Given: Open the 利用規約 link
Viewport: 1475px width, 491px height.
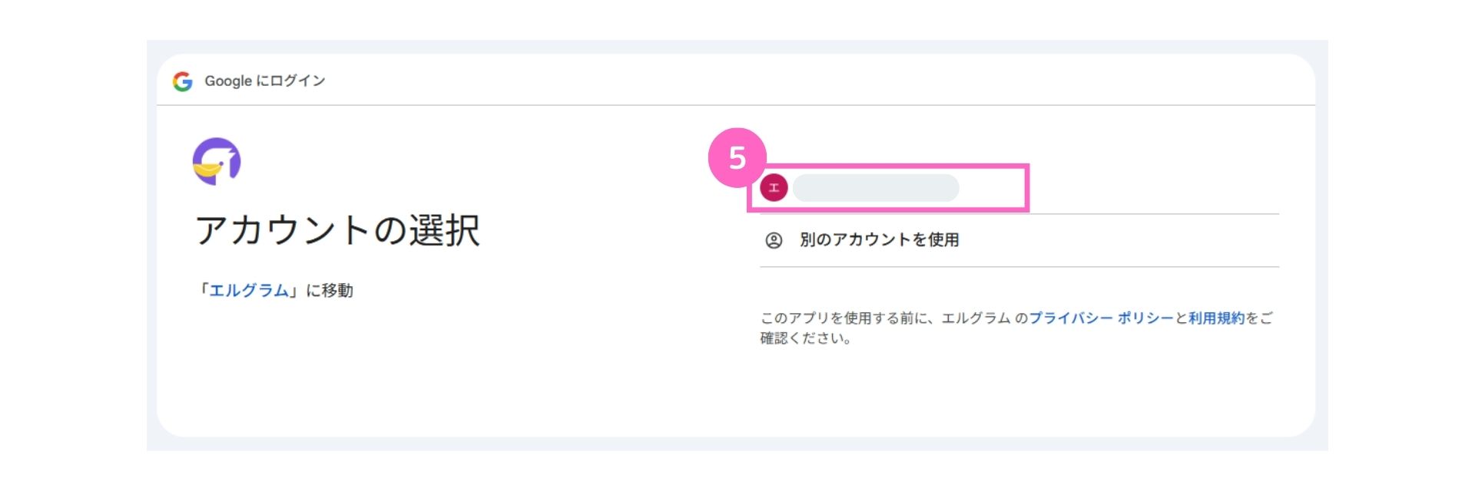Looking at the screenshot, I should pyautogui.click(x=1216, y=318).
